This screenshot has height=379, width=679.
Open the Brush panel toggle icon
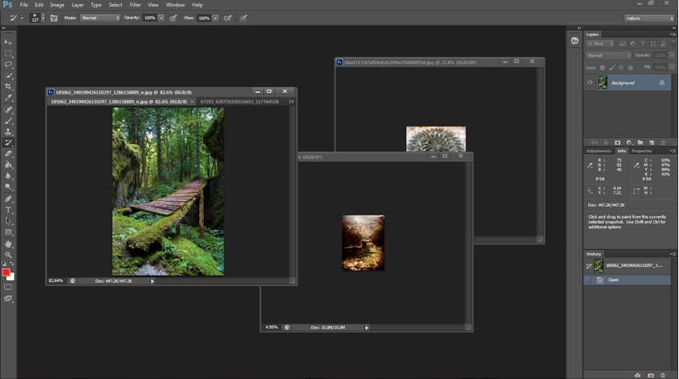point(54,18)
